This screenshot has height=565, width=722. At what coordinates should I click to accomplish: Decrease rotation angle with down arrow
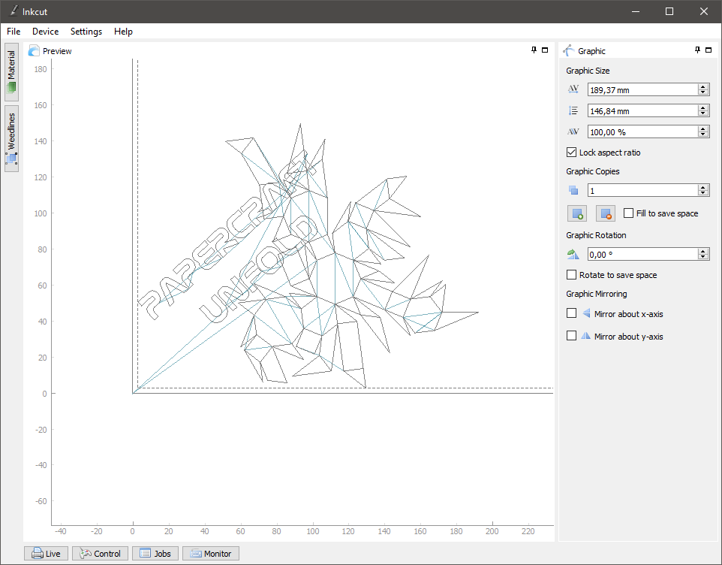tap(703, 257)
